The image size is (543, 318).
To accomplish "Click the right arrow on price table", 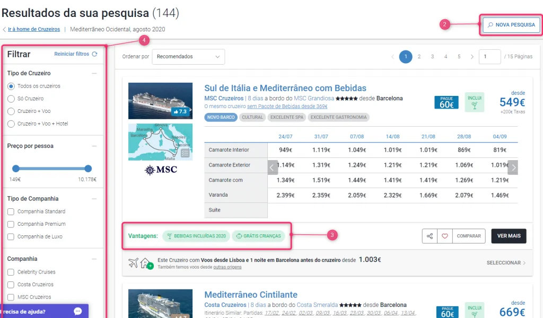I will tap(513, 167).
